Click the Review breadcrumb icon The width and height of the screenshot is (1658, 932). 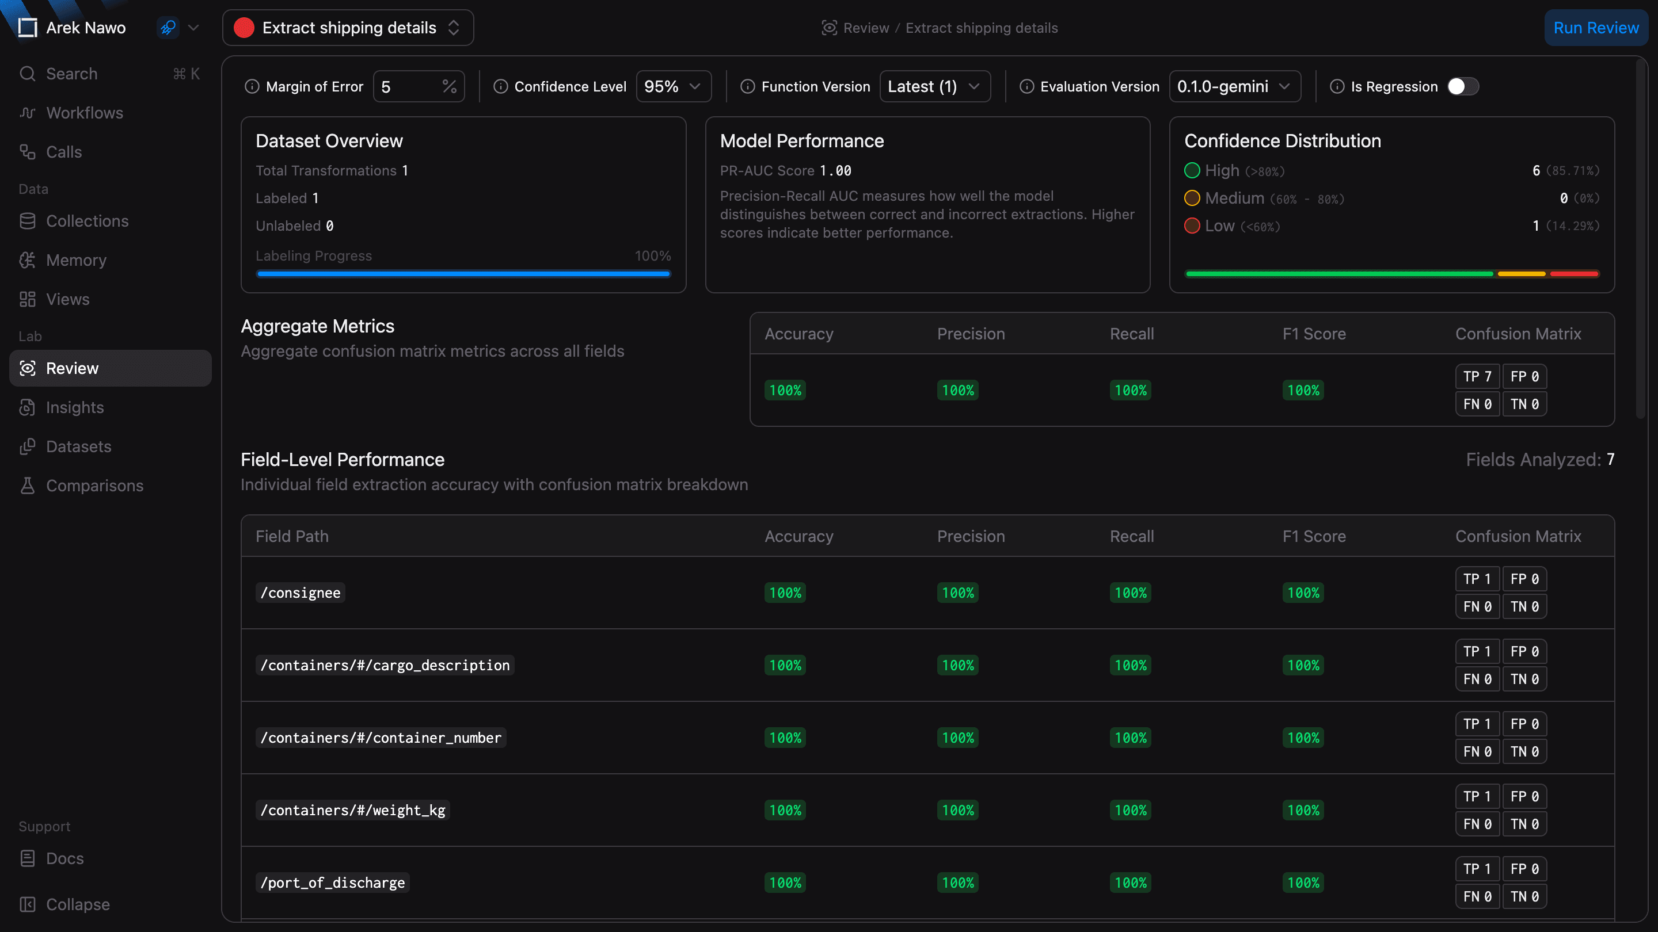[x=829, y=28]
